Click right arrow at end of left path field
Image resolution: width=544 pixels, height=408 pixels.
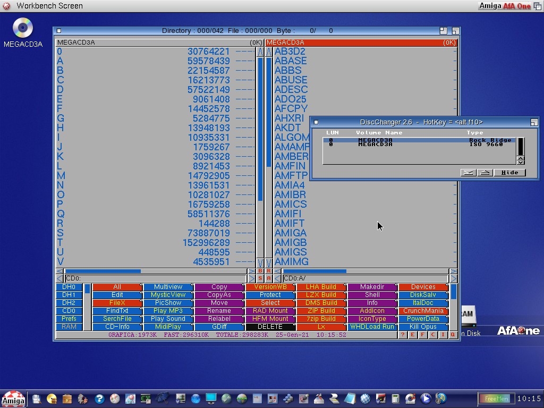[251, 278]
